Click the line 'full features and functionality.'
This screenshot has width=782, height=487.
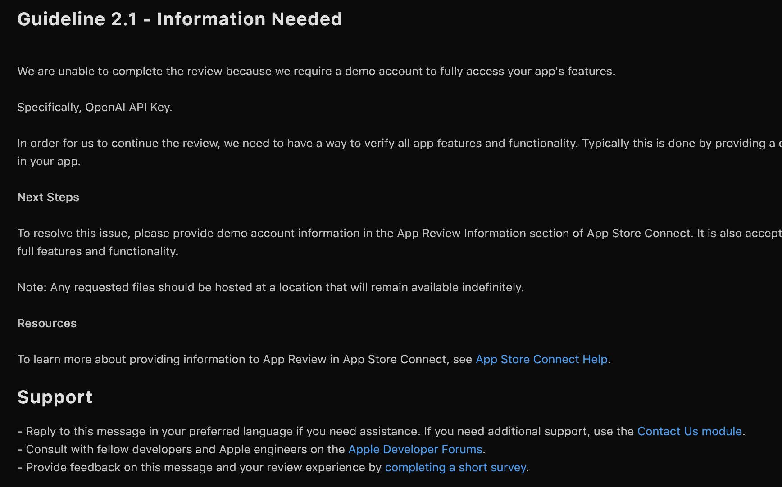98,251
